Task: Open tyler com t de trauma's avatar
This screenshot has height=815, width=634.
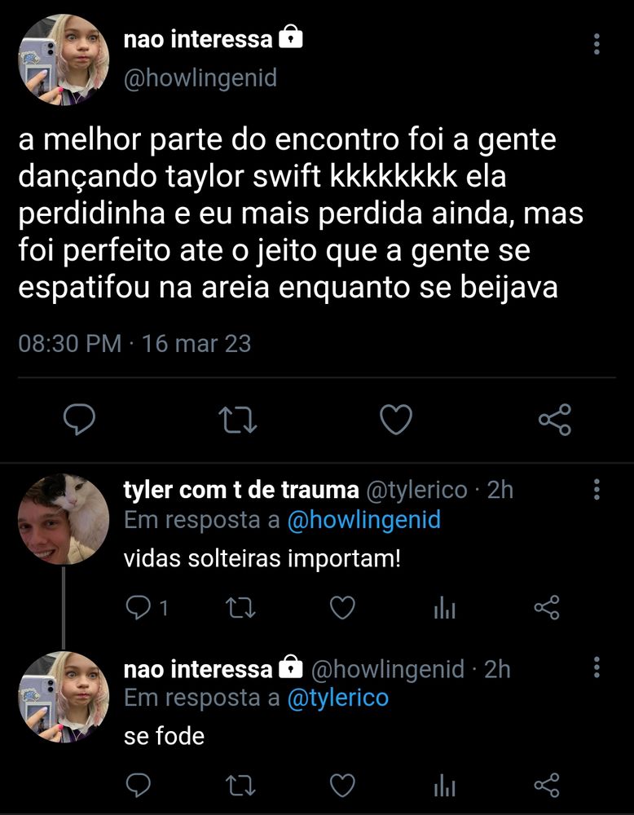Action: tap(63, 518)
